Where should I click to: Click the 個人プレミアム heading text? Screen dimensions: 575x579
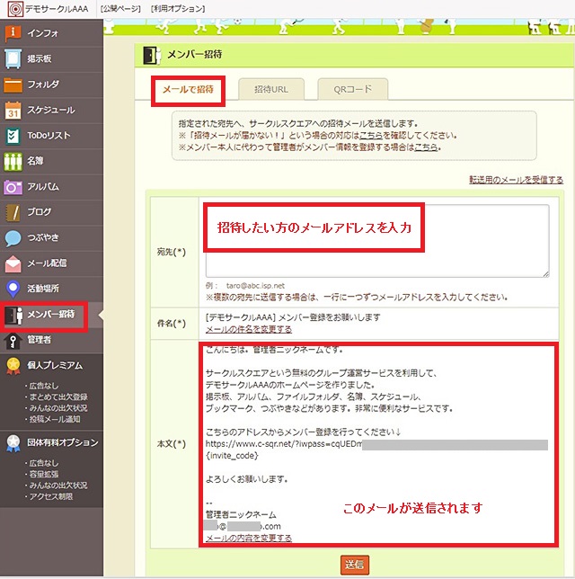[55, 366]
